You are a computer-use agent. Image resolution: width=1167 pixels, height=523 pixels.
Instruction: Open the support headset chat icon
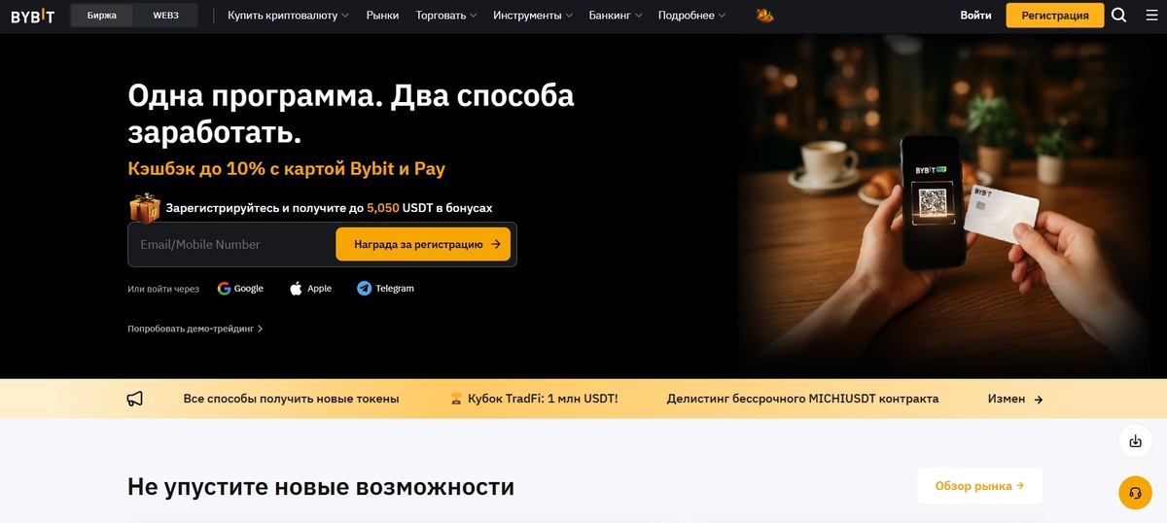point(1135,493)
